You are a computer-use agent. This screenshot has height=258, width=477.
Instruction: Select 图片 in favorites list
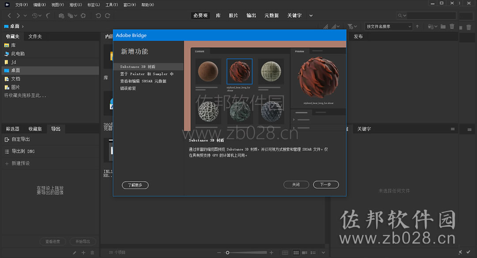pyautogui.click(x=50, y=87)
